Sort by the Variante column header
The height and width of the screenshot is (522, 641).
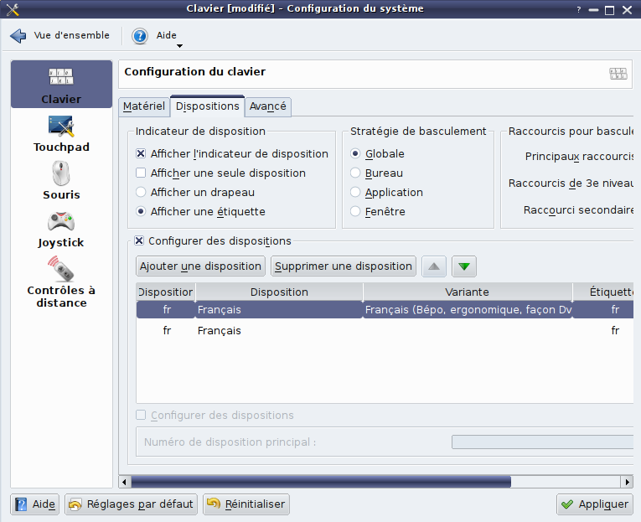467,292
